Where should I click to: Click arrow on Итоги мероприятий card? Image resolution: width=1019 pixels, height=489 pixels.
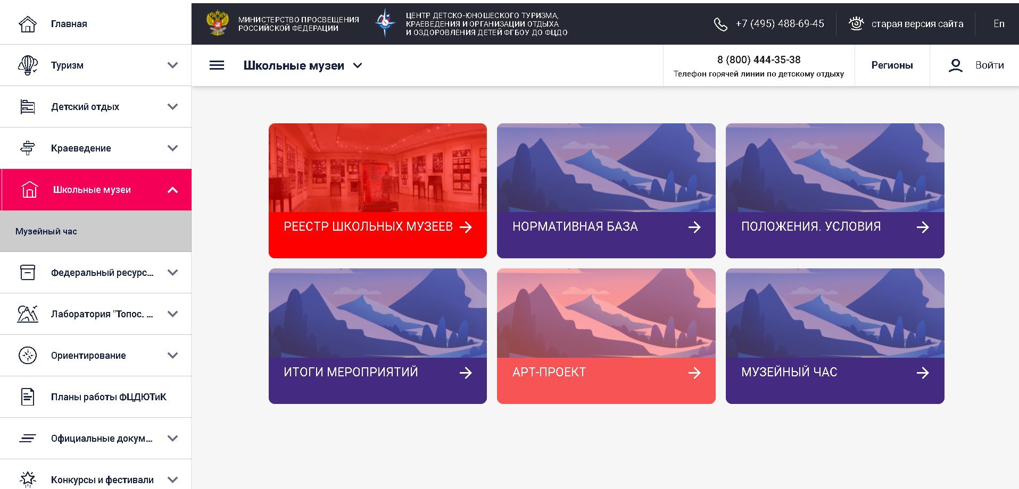pyautogui.click(x=466, y=373)
